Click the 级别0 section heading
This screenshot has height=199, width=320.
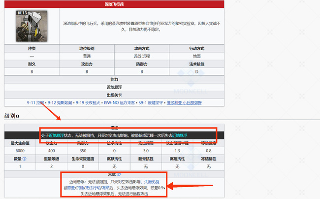pyautogui.click(x=11, y=116)
